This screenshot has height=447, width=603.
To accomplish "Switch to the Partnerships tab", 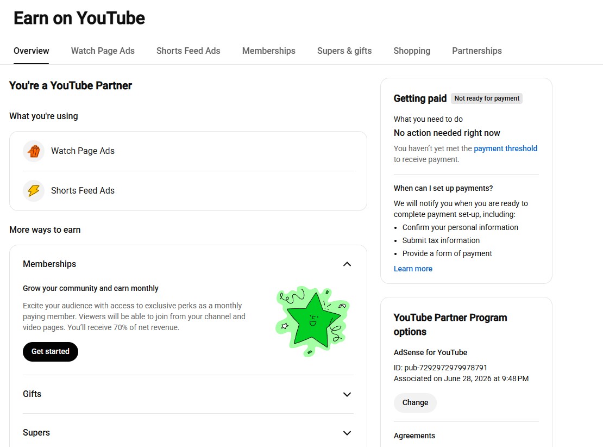I will coord(477,51).
